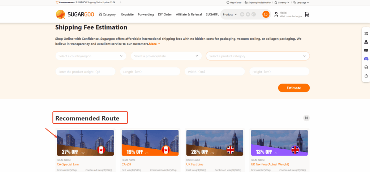
Task: Focus the Height (cm) input field
Action: pyautogui.click(x=279, y=72)
